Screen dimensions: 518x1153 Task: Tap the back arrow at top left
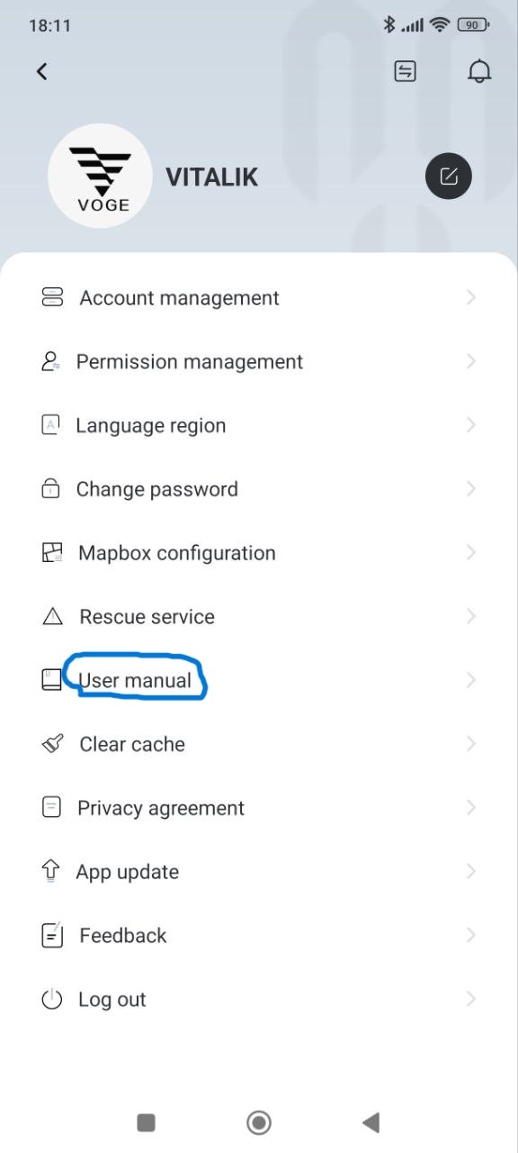[41, 72]
